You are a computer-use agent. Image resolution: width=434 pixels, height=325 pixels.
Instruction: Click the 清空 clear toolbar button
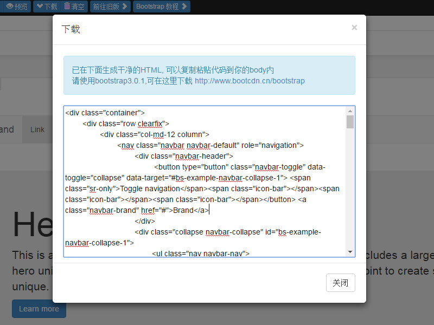(74, 6)
